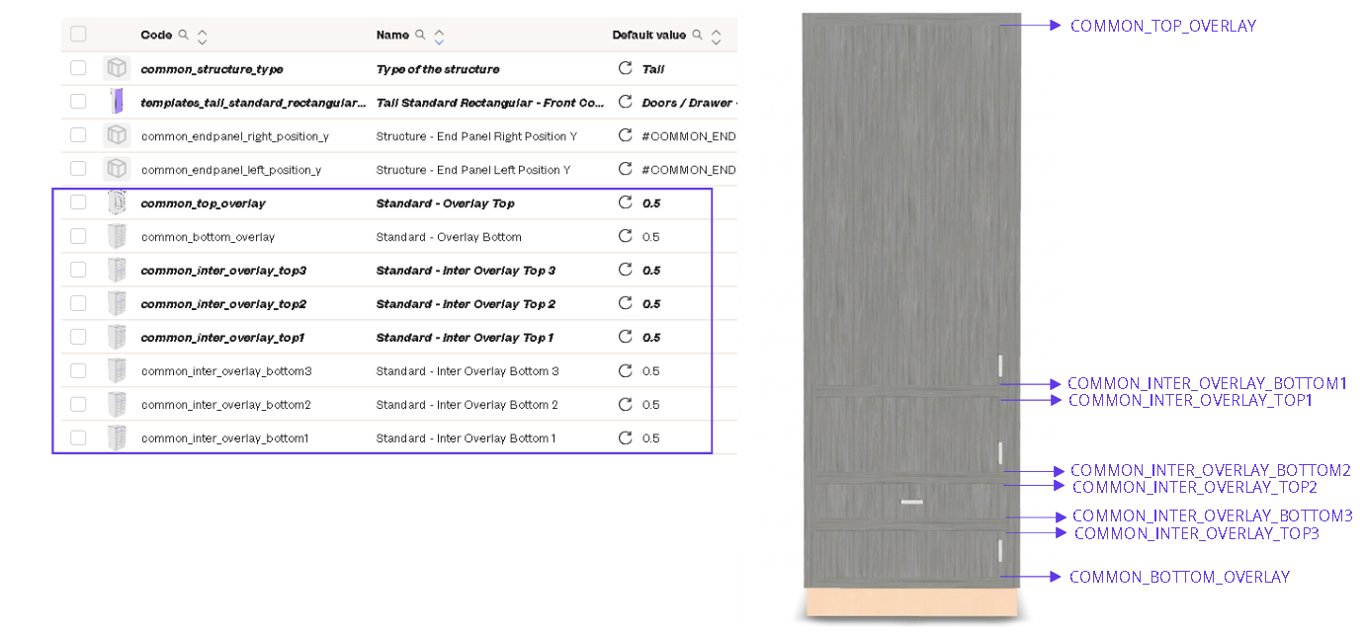Check the common_inter_overlay_bottom2 row checkbox

(78, 404)
